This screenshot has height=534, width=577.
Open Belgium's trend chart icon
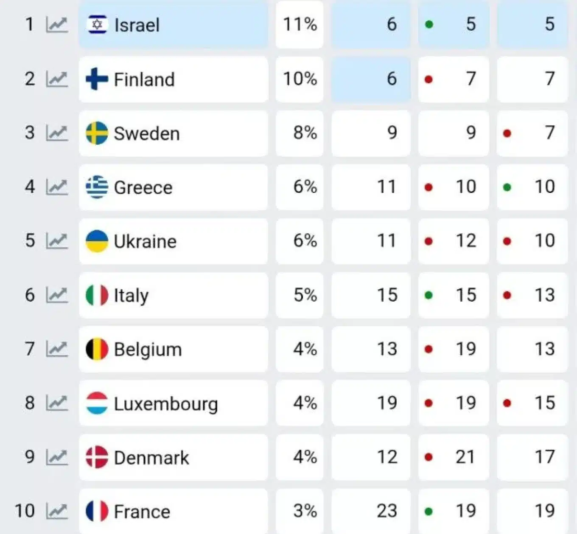57,349
